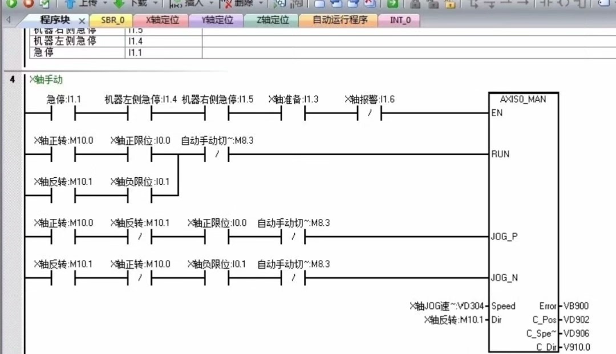Click the Dir input pin label
This screenshot has height=354, width=616.
tap(497, 320)
